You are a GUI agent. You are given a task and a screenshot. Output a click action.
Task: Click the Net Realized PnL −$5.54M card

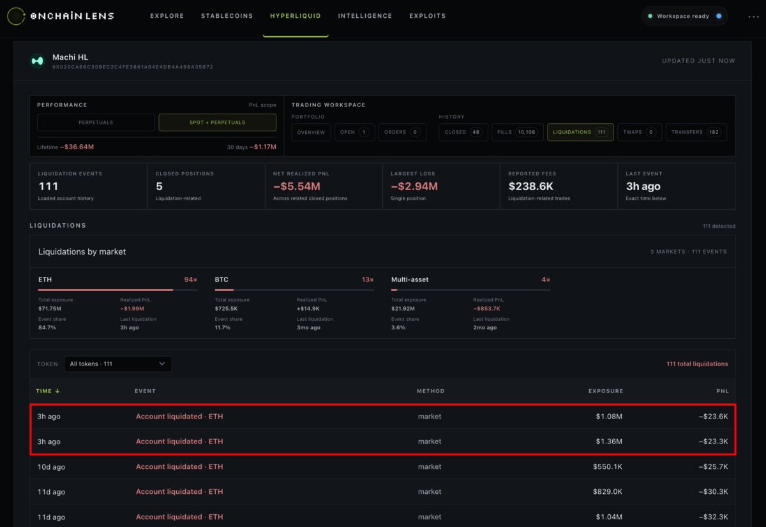pyautogui.click(x=324, y=186)
